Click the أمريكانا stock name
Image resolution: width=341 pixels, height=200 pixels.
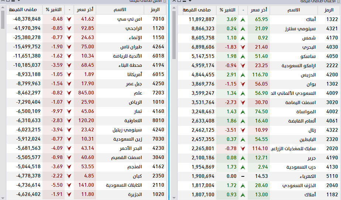(x=135, y=74)
